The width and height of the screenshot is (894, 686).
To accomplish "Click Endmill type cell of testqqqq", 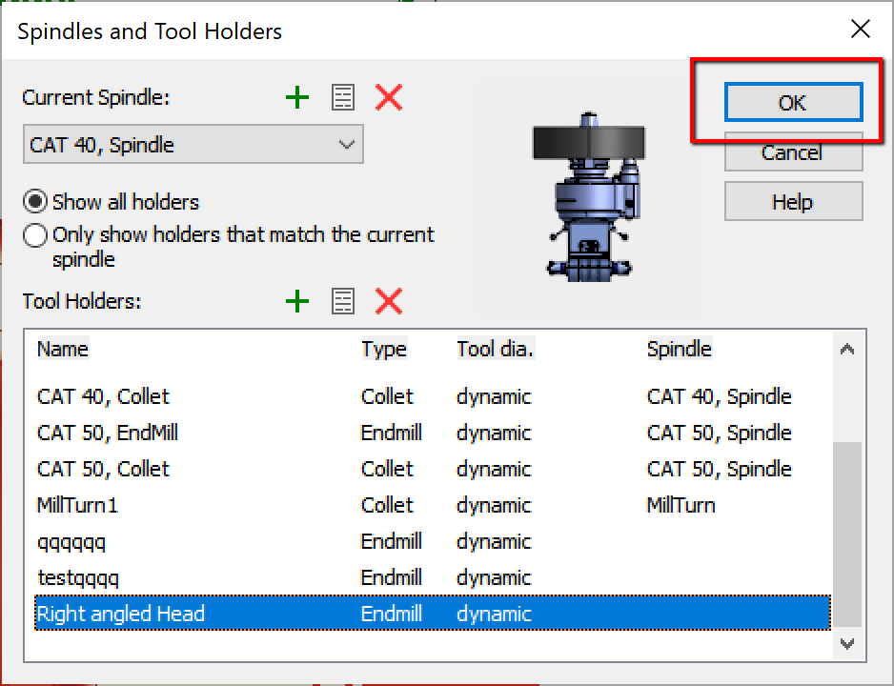I will pos(391,577).
